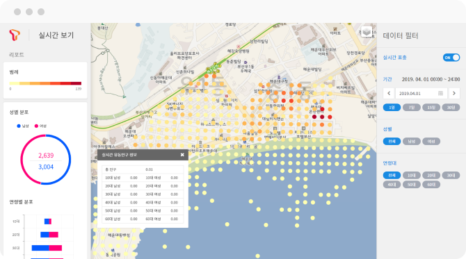Filter age group 60대
Viewport: 466px width, 259px height.
click(x=431, y=185)
